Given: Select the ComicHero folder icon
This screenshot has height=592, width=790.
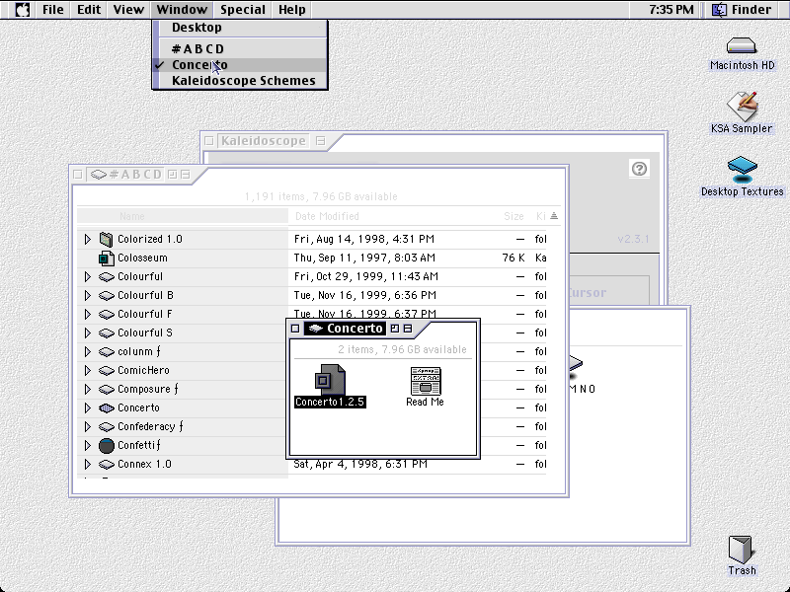Looking at the screenshot, I should pyautogui.click(x=106, y=371).
